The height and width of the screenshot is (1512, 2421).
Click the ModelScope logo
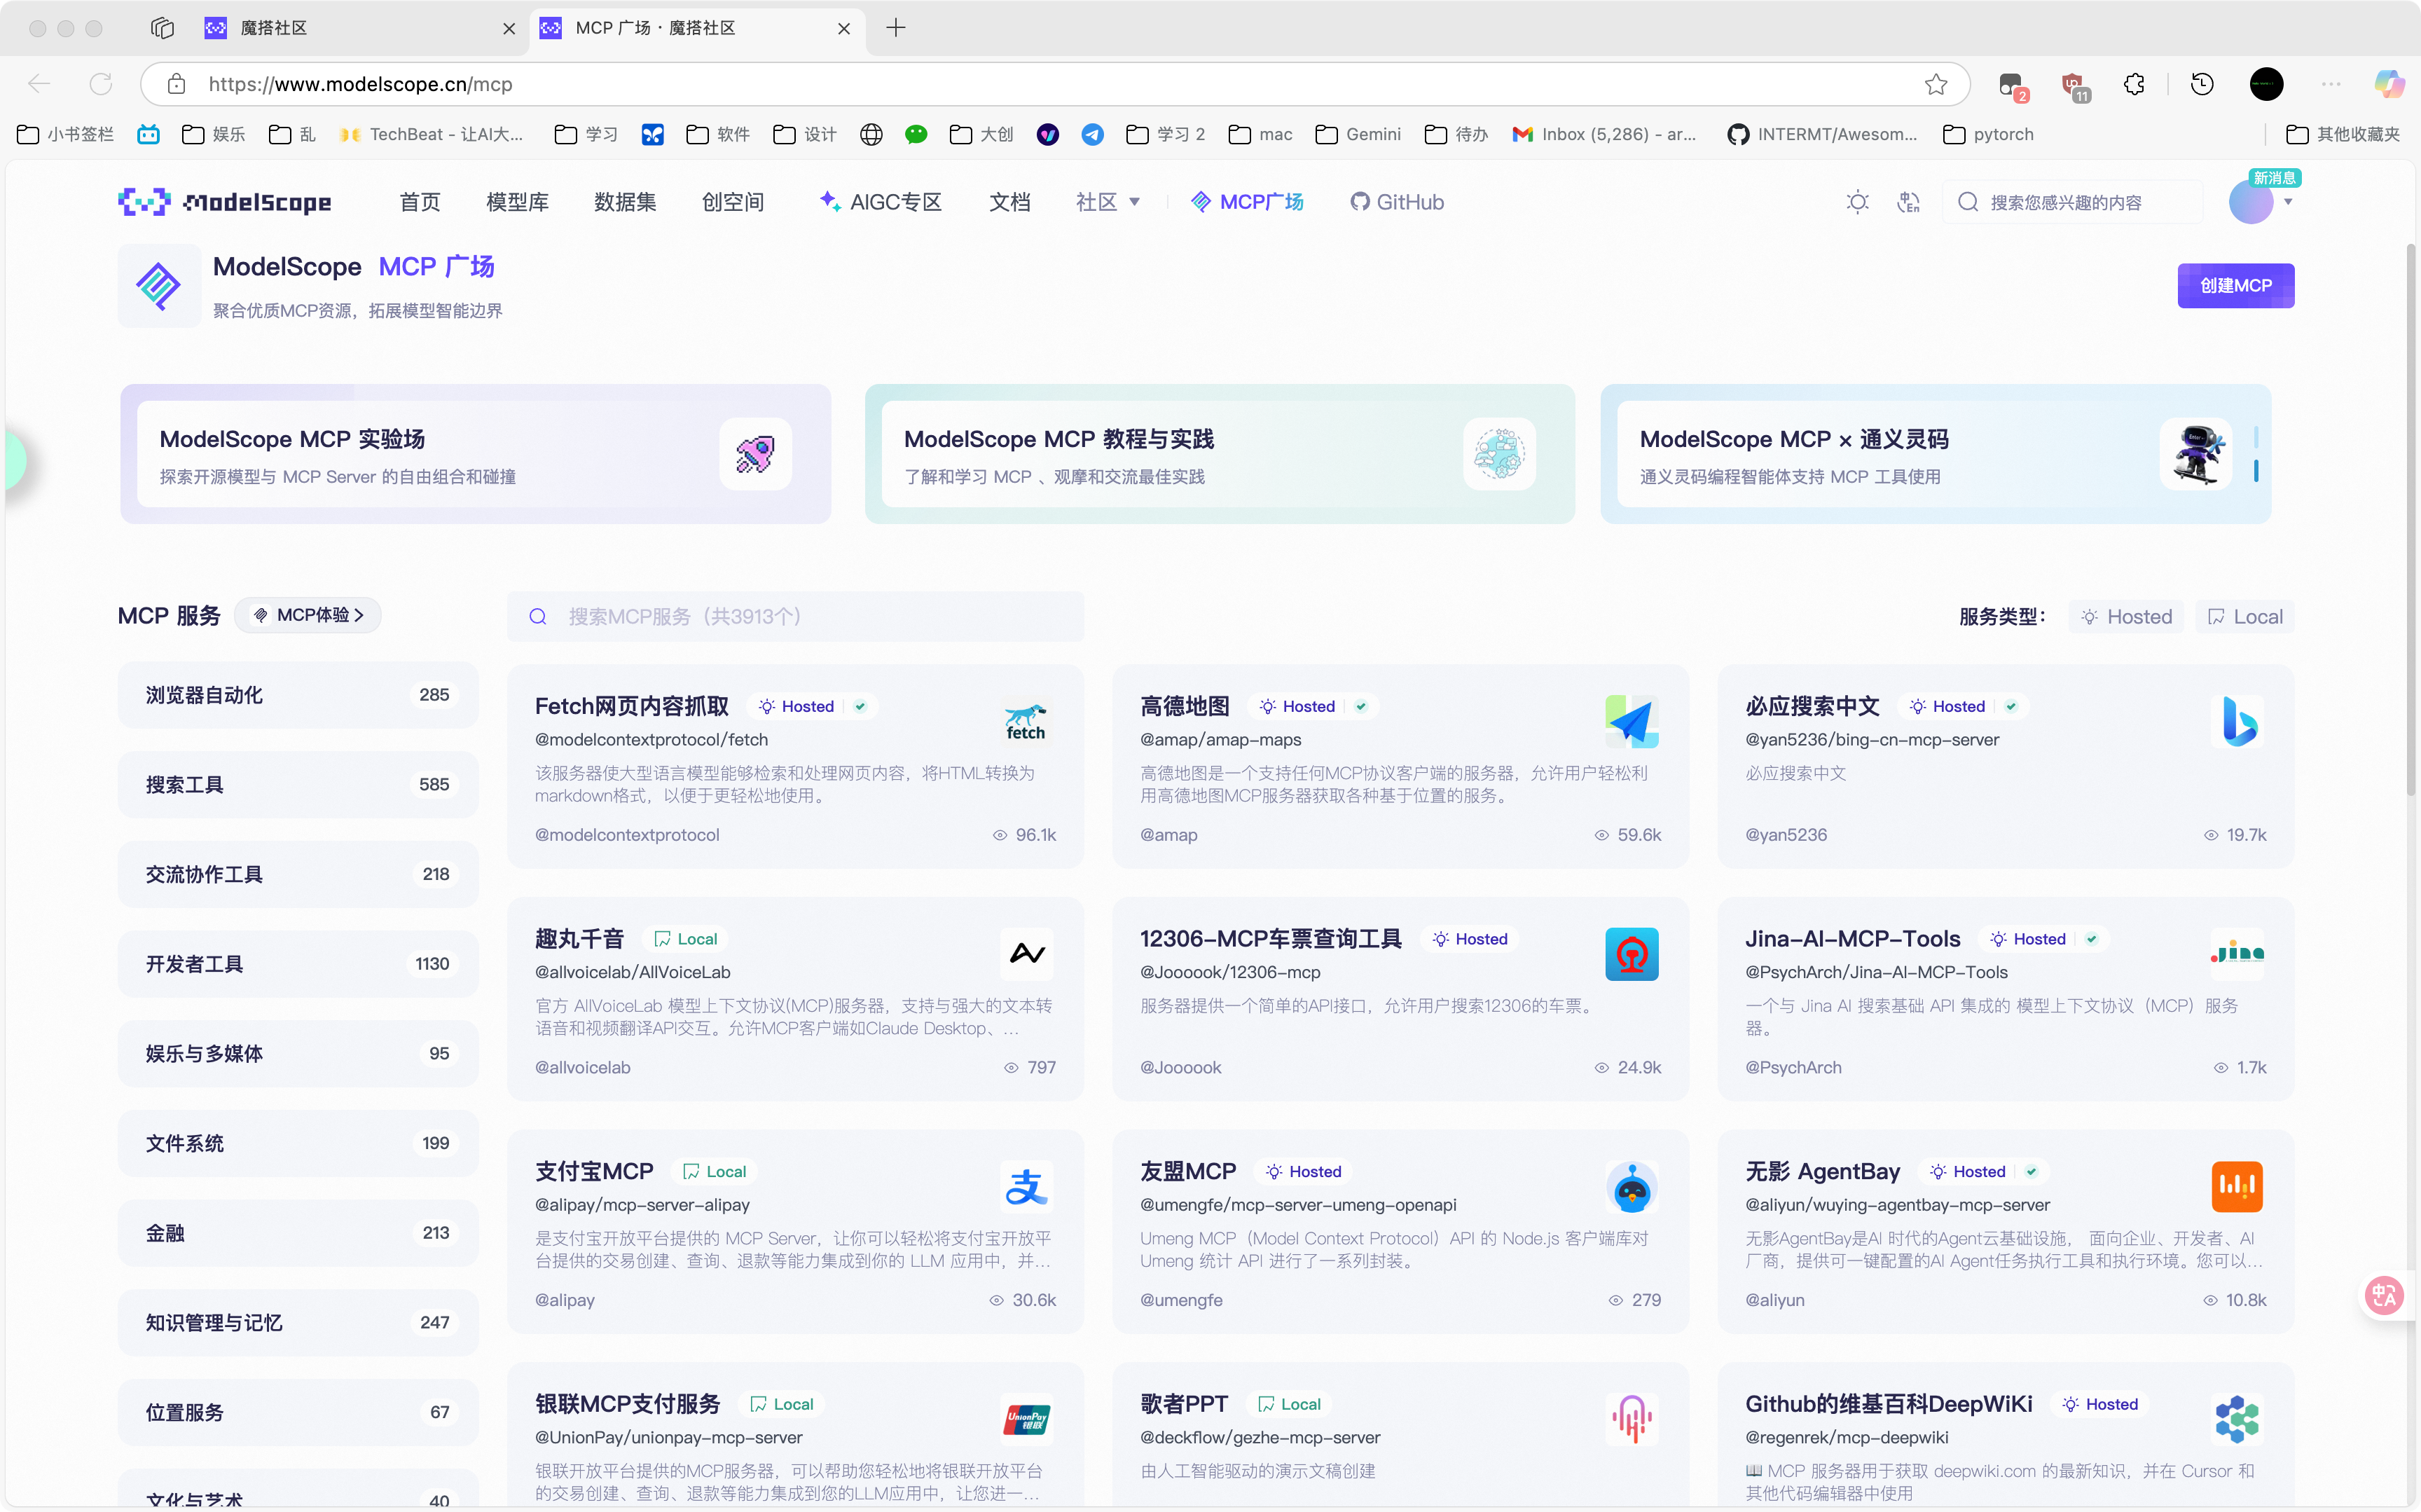tap(225, 202)
